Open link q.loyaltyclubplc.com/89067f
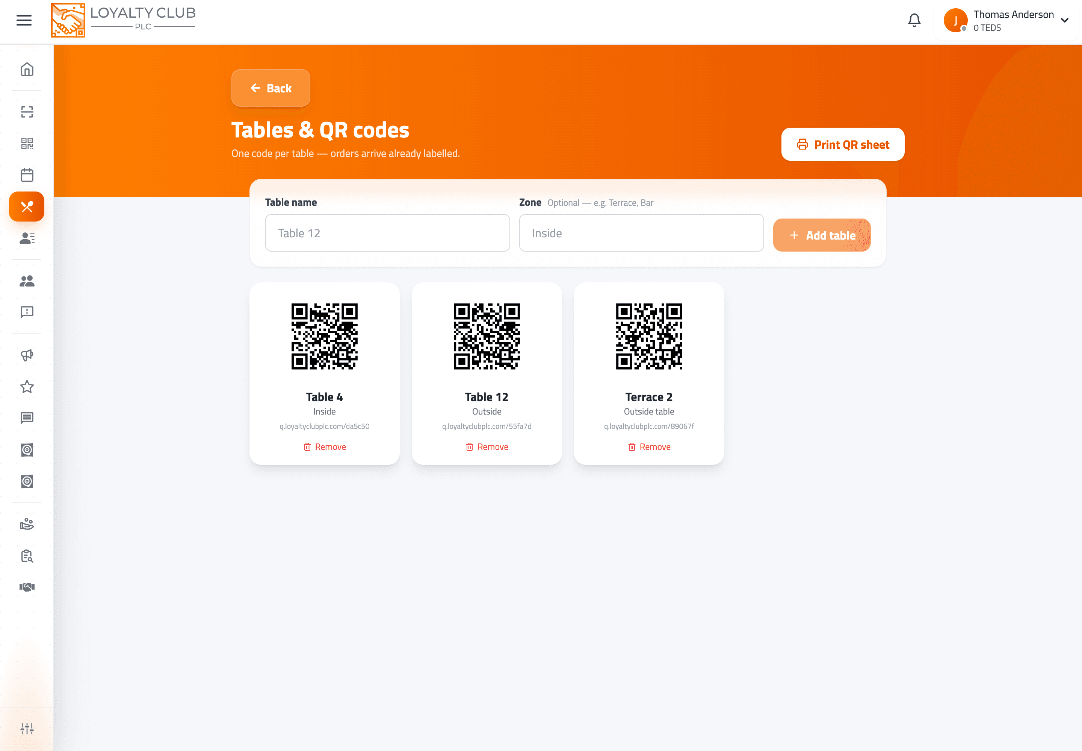This screenshot has width=1082, height=751. (649, 426)
